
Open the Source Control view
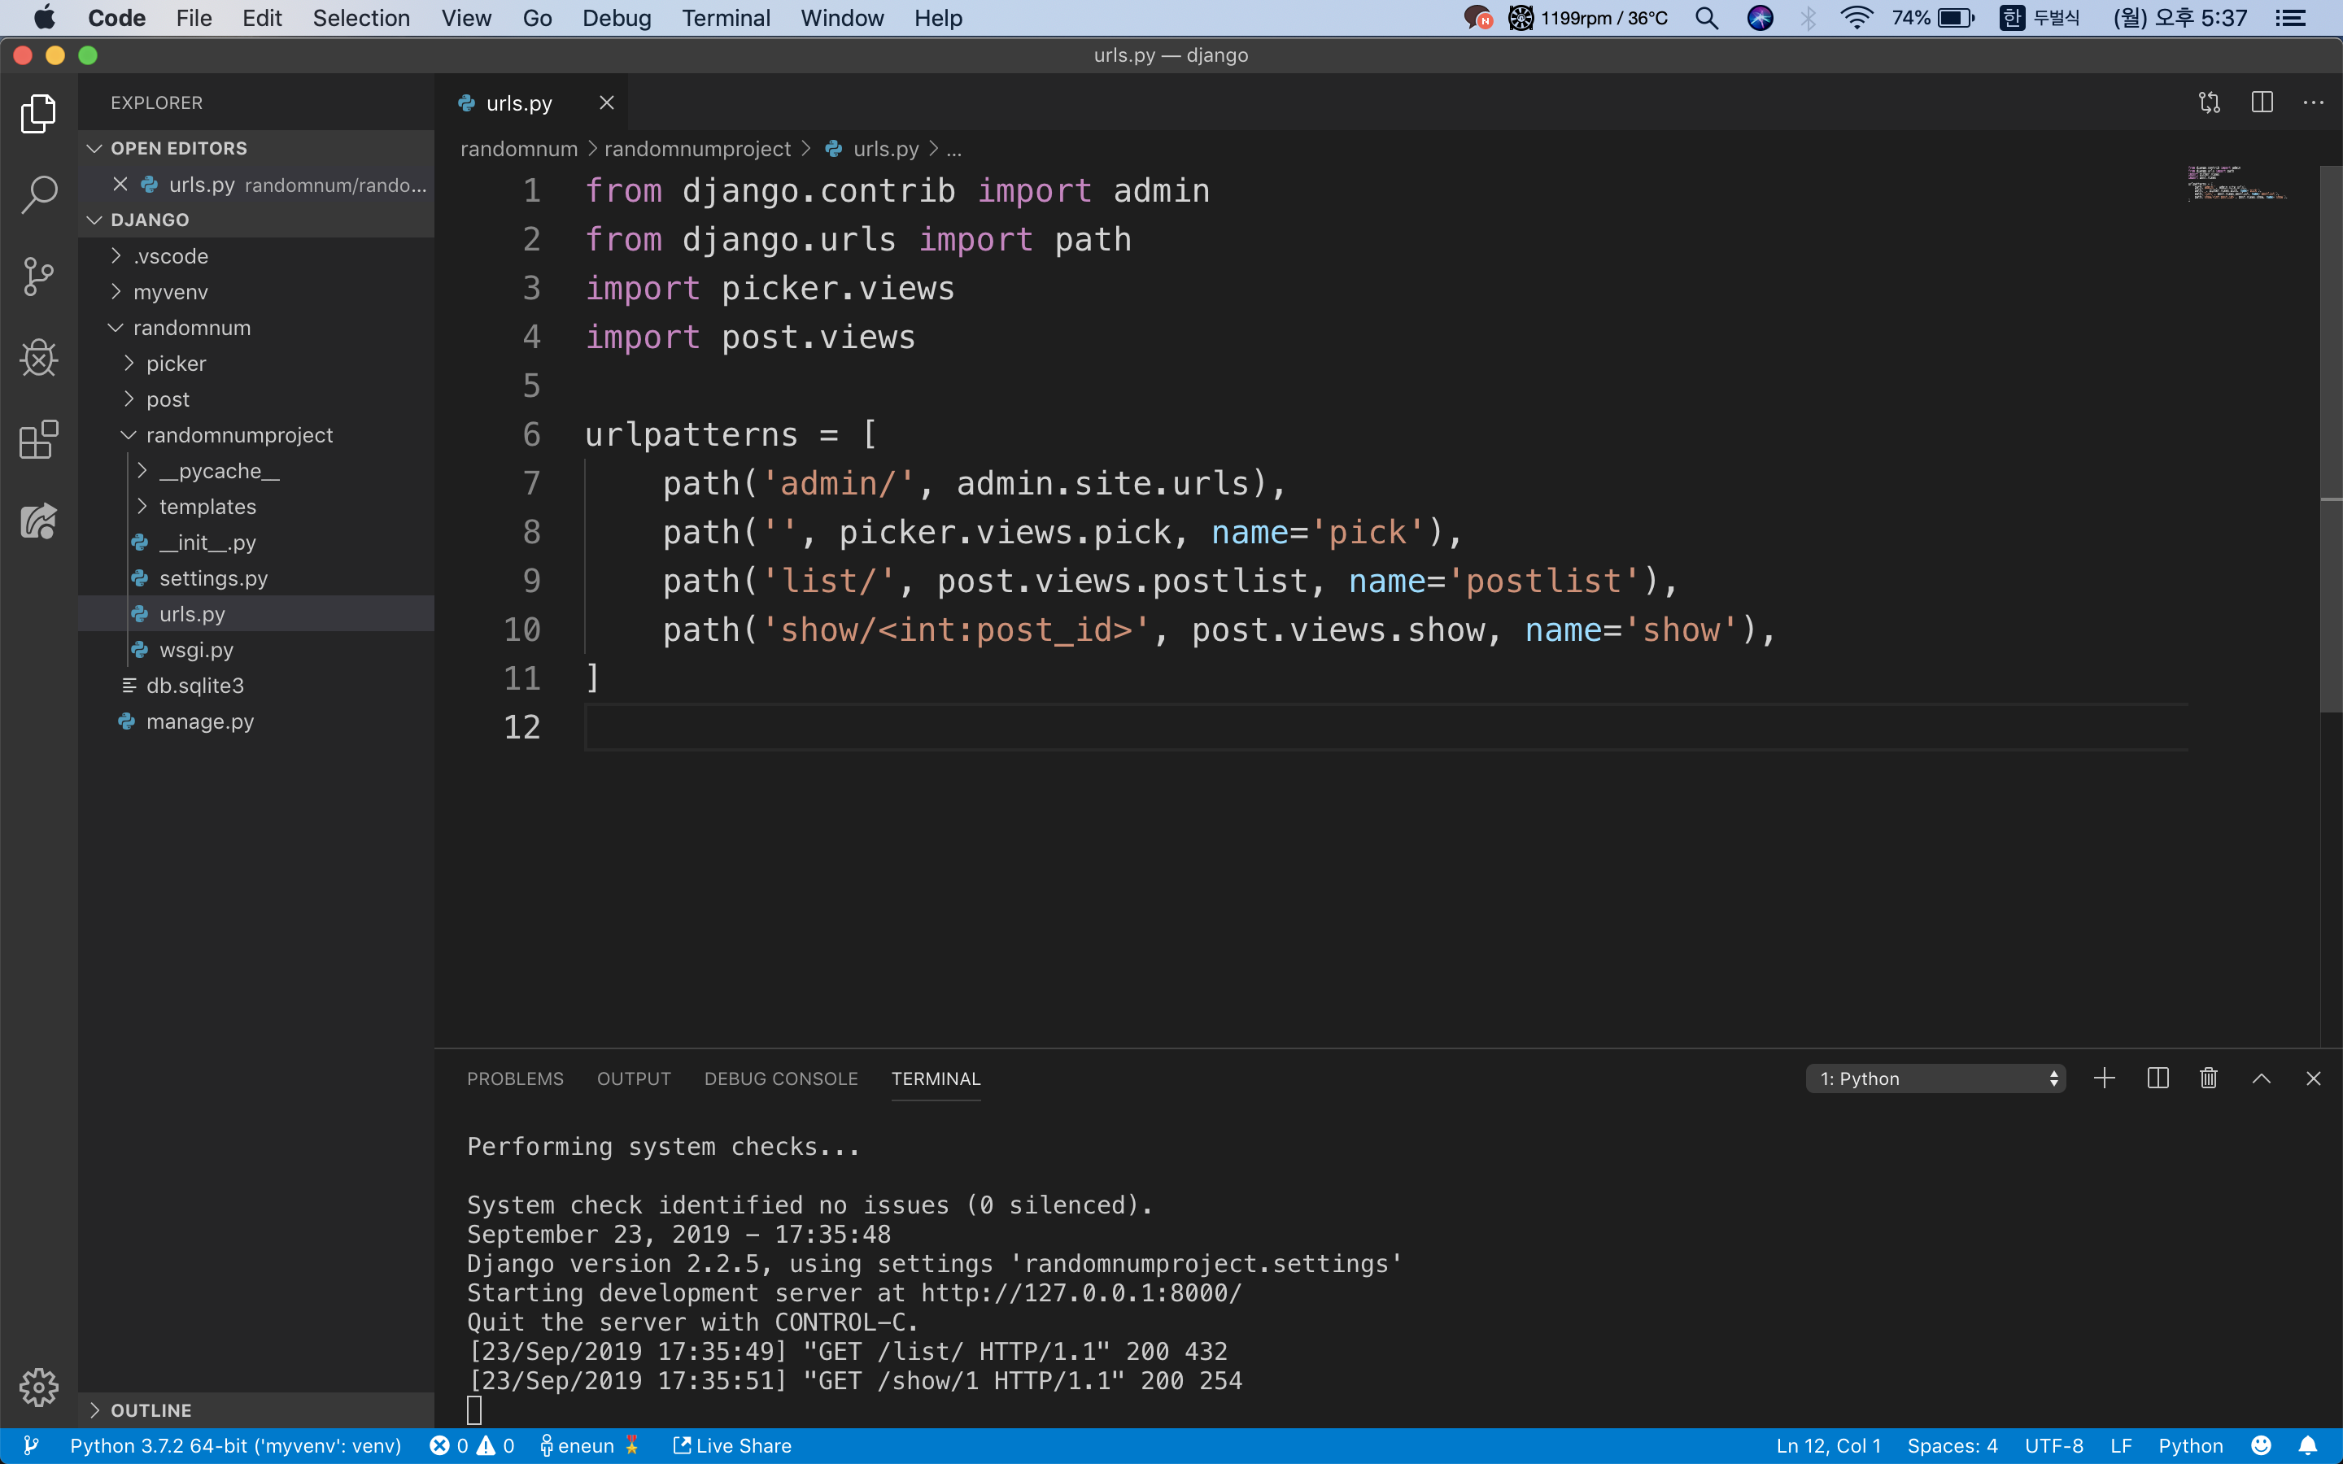tap(39, 277)
